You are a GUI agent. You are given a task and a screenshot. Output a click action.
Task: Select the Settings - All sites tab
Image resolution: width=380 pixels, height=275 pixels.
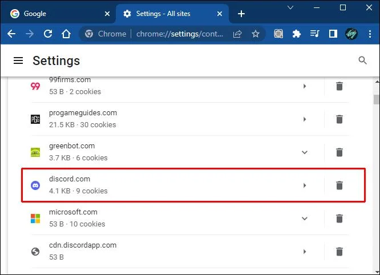(x=172, y=14)
